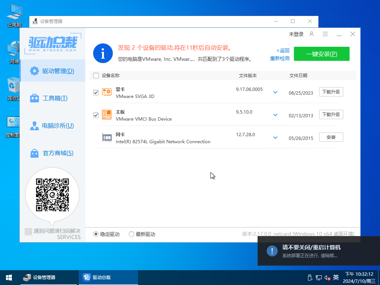The image size is (380, 285).
Task: Toggle the 设备名称 select-all checkbox
Action: click(95, 75)
